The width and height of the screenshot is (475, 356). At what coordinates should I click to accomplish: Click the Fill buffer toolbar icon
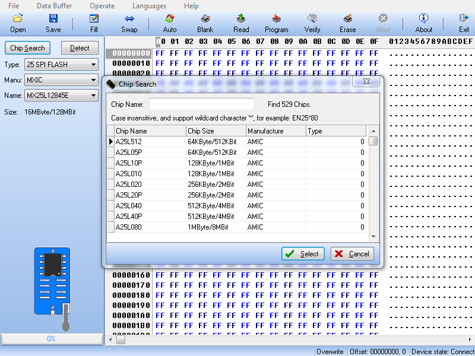tap(94, 23)
